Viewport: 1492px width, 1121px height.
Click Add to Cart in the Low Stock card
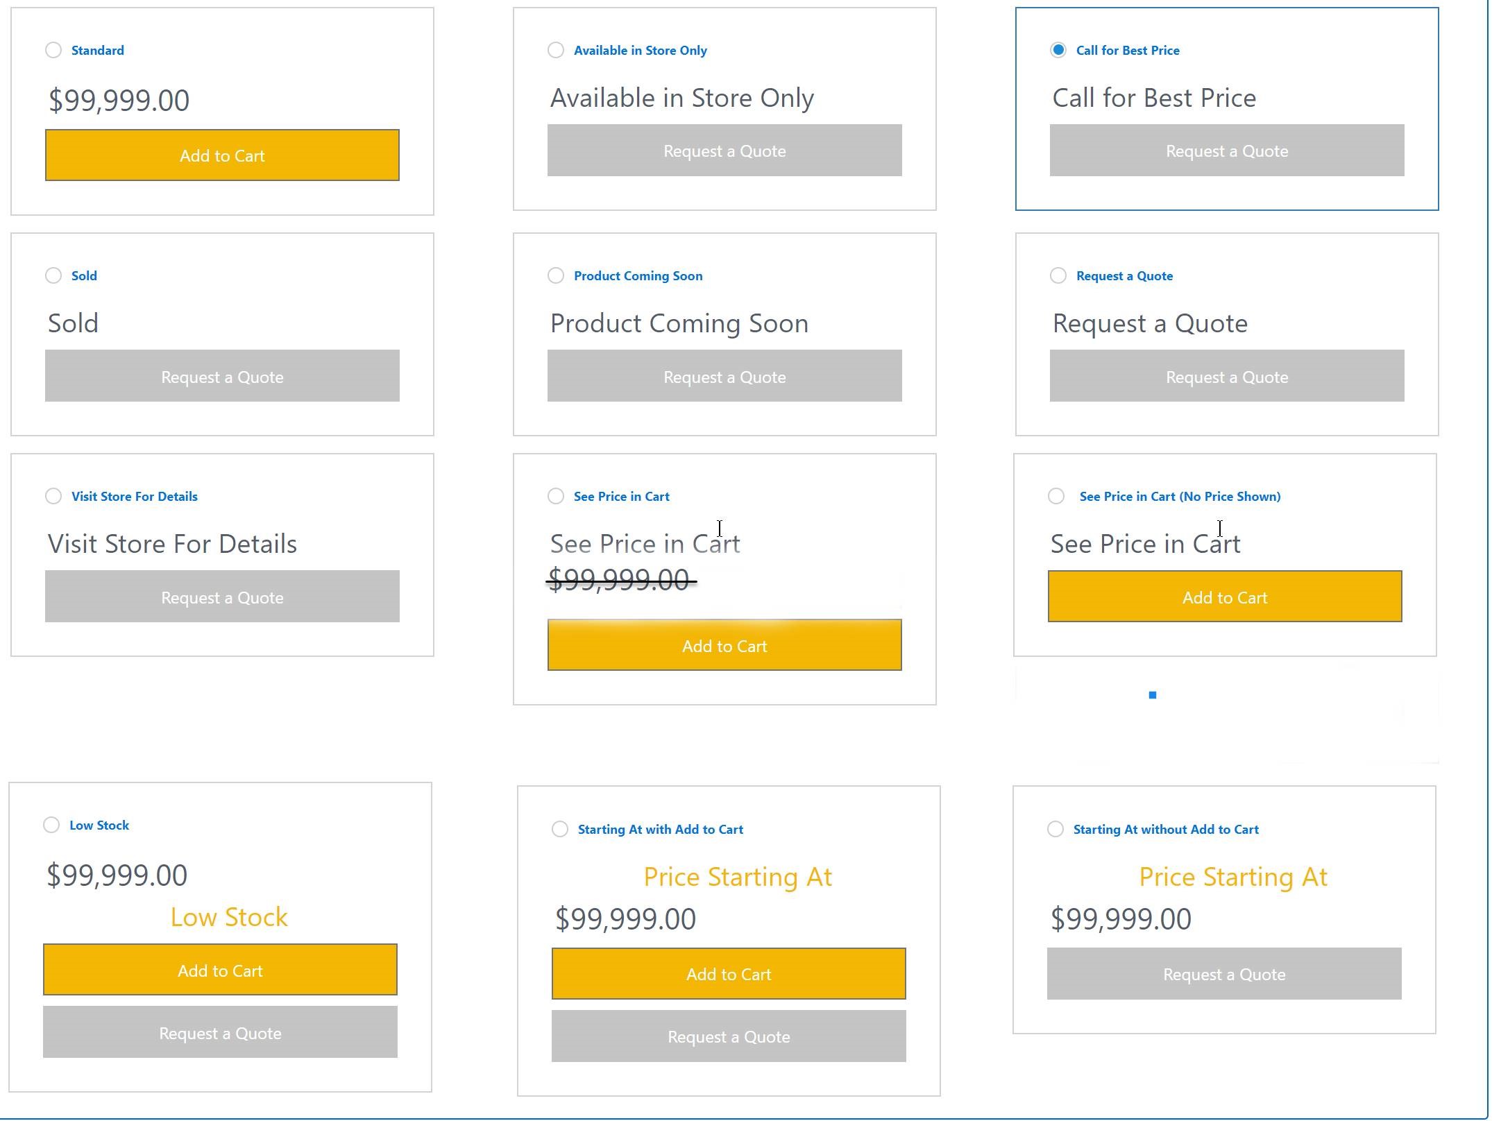[x=220, y=970]
